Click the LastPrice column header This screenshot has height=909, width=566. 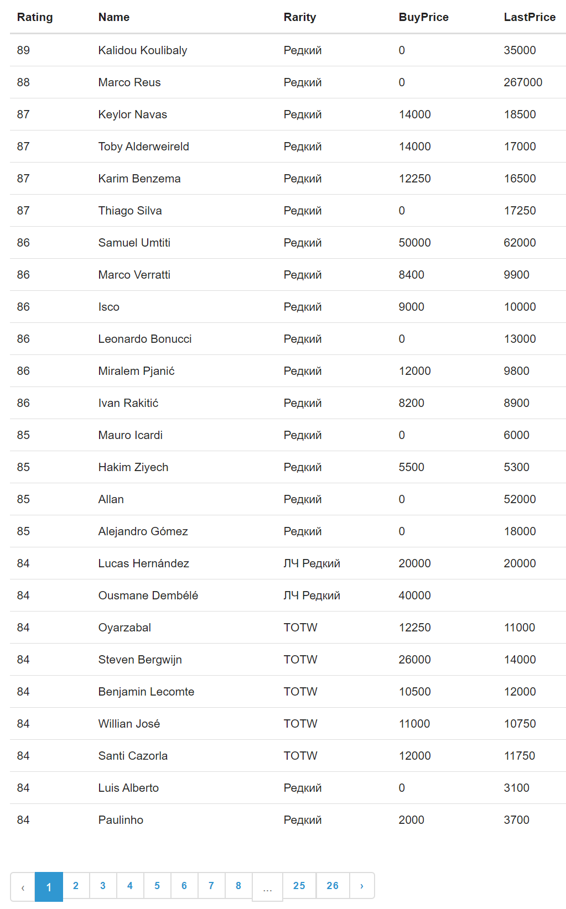tap(529, 17)
